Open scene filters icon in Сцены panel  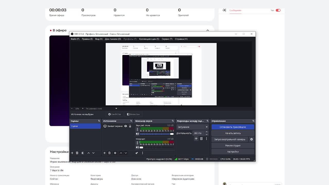pyautogui.click(x=83, y=153)
